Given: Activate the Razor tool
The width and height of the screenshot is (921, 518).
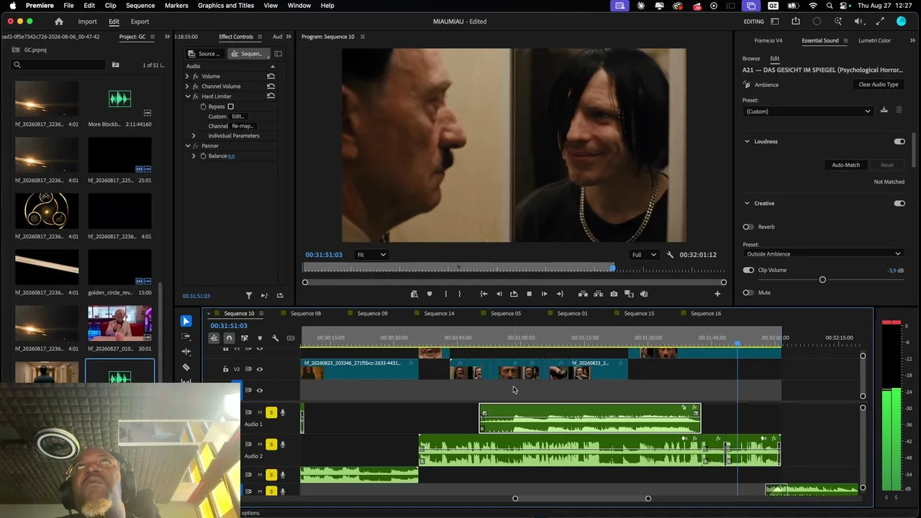Looking at the screenshot, I should click(x=186, y=367).
